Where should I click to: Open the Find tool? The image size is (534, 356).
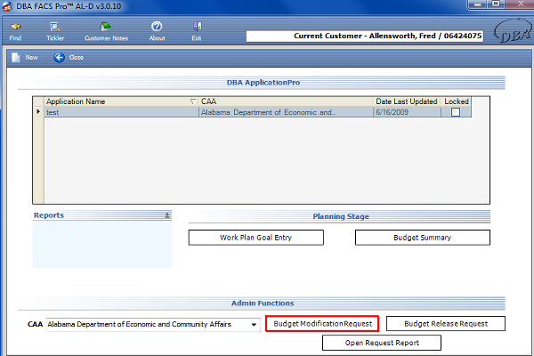15,32
